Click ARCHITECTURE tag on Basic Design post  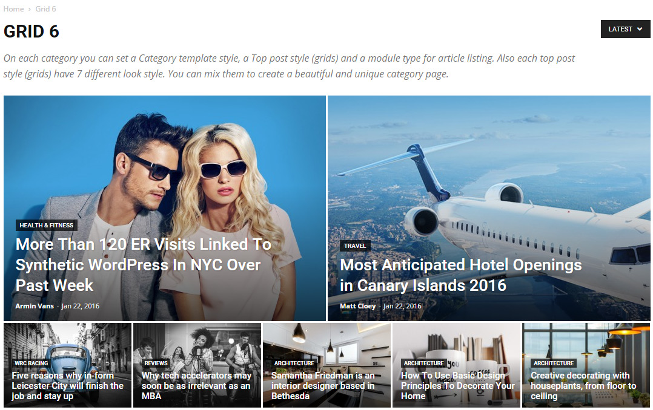423,363
